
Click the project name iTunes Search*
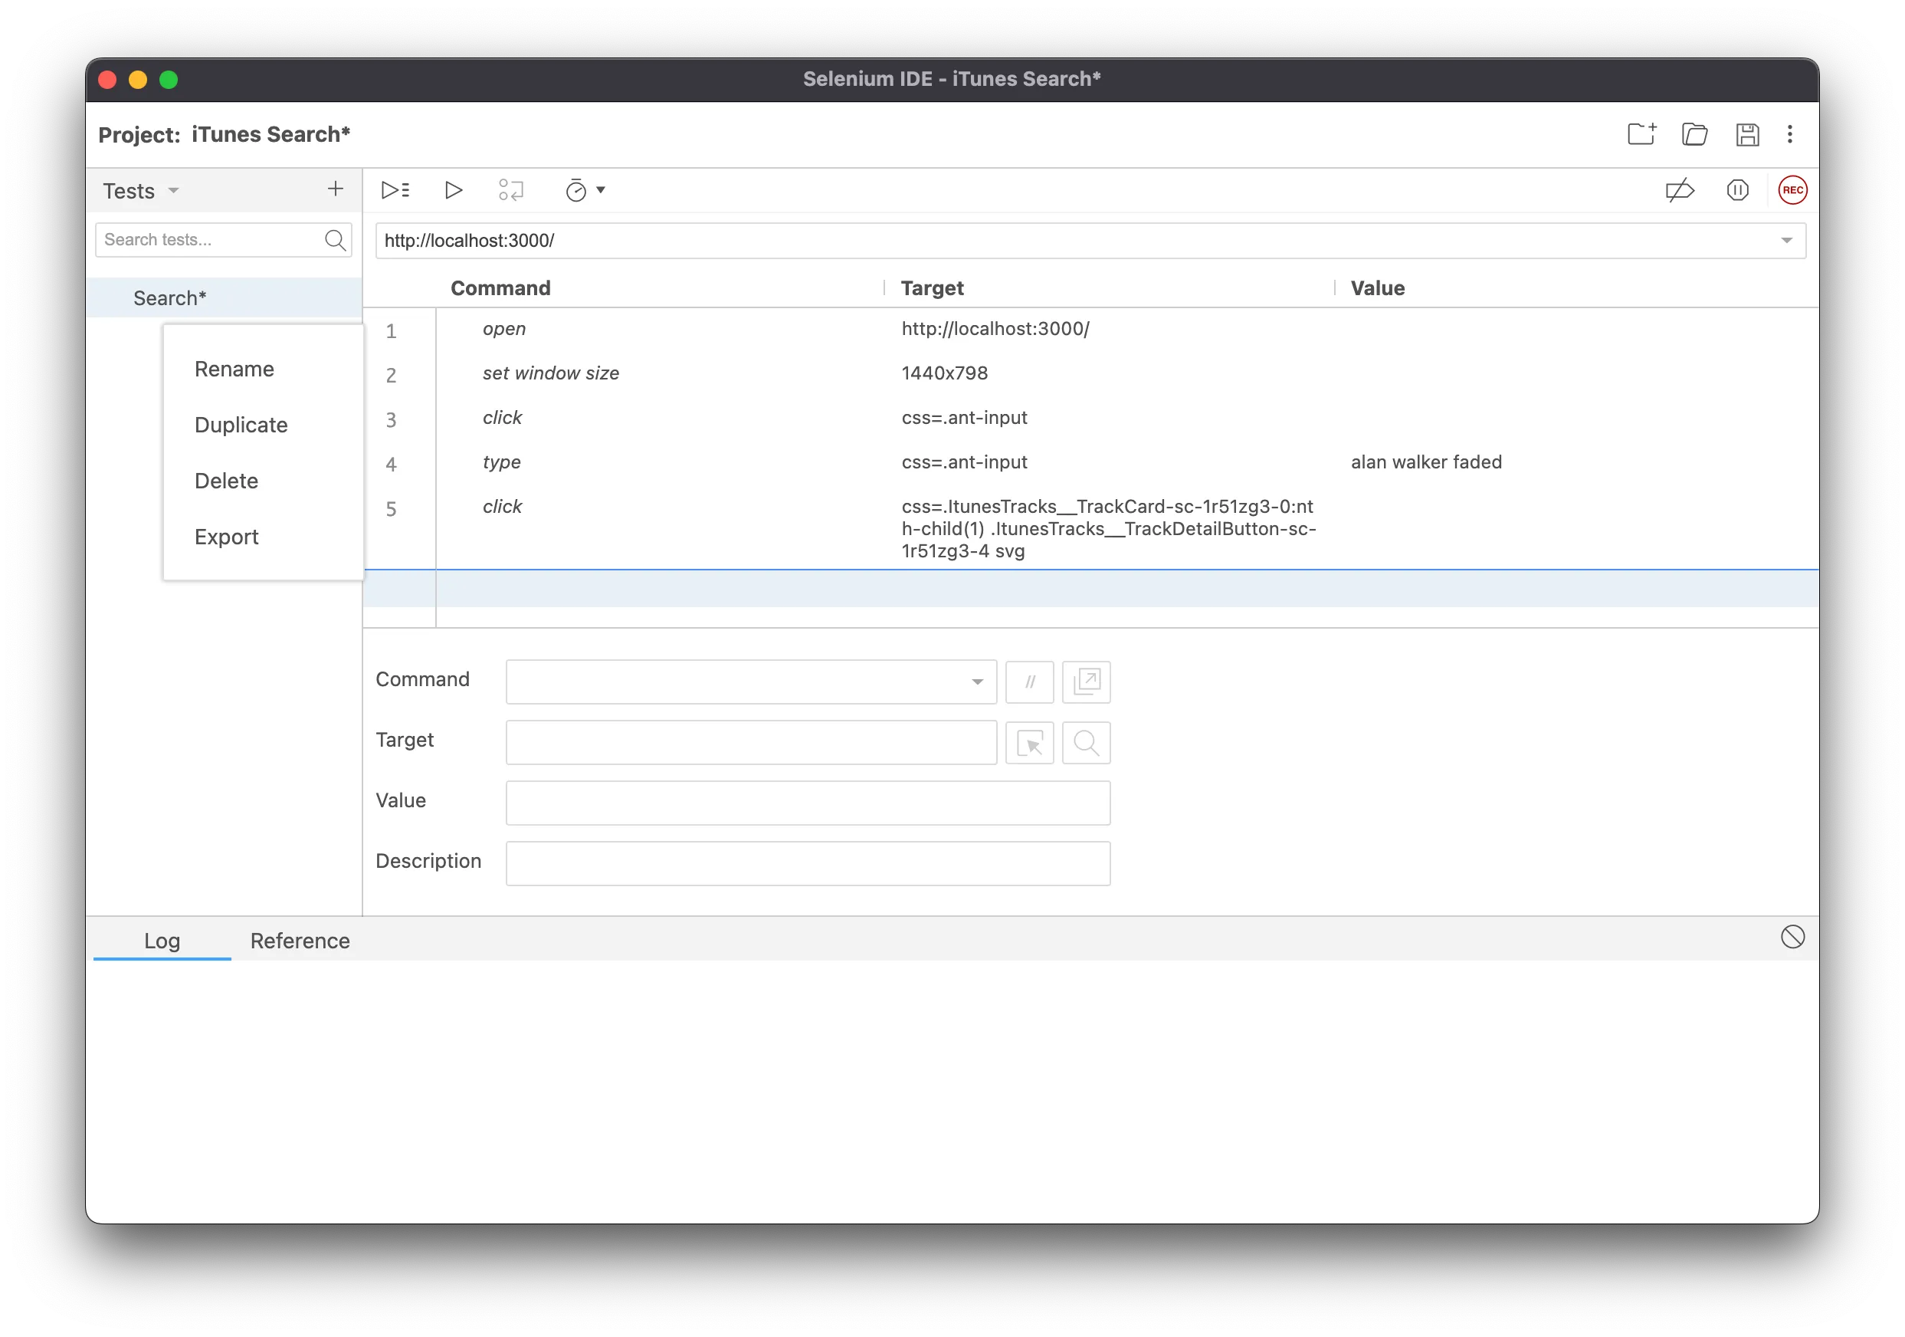coord(271,134)
